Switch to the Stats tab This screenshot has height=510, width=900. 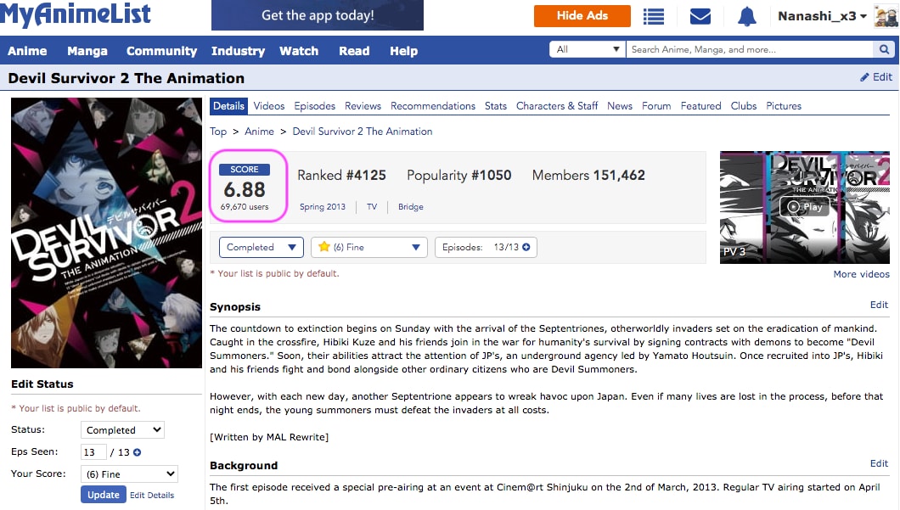click(496, 106)
